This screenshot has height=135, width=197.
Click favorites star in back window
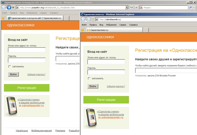click(x=3, y=18)
